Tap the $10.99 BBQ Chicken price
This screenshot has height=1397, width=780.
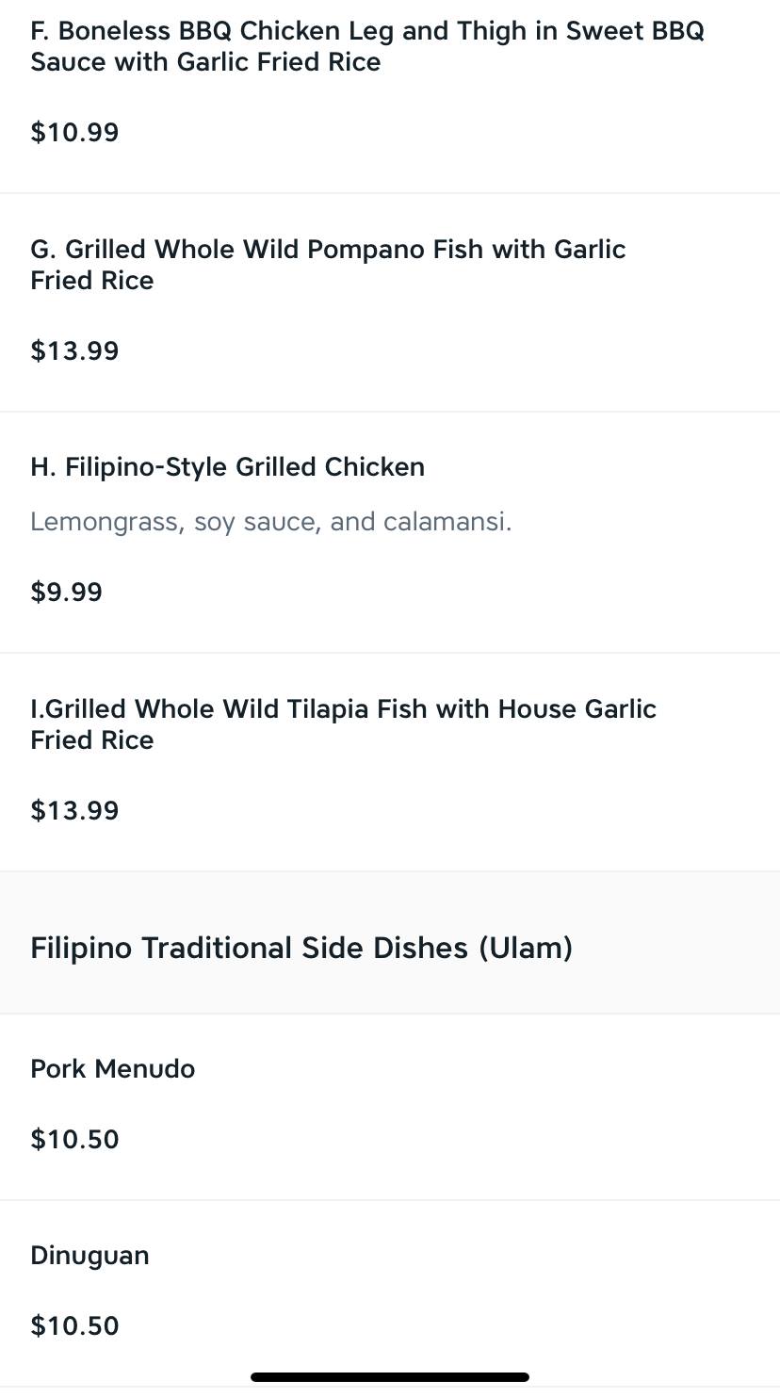pyautogui.click(x=74, y=133)
